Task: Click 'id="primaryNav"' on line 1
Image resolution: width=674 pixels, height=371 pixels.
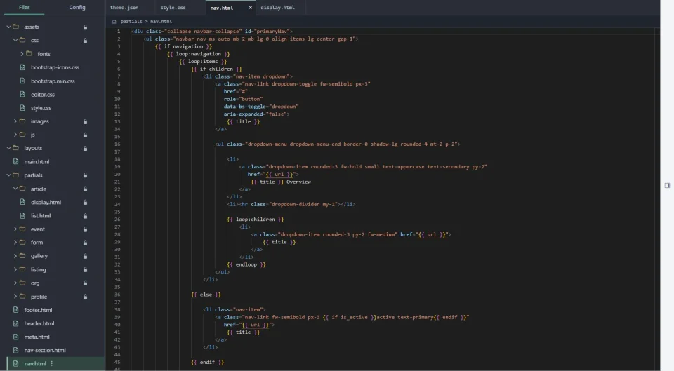Action: click(x=267, y=32)
